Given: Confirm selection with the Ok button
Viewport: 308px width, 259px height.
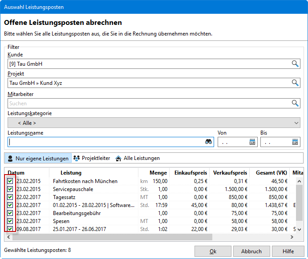Looking at the screenshot, I should point(213,251).
